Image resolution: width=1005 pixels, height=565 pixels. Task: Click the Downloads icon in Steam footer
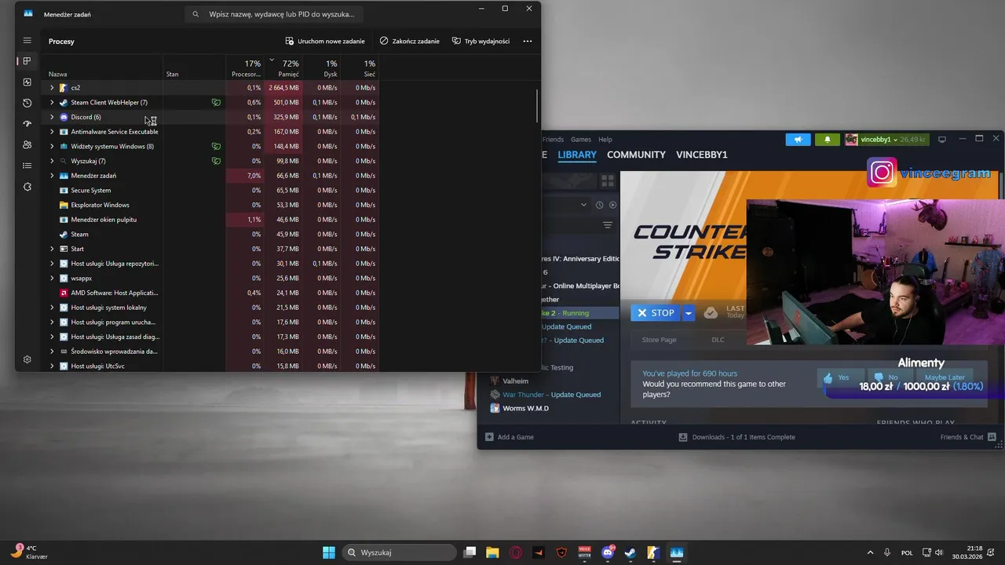(683, 437)
